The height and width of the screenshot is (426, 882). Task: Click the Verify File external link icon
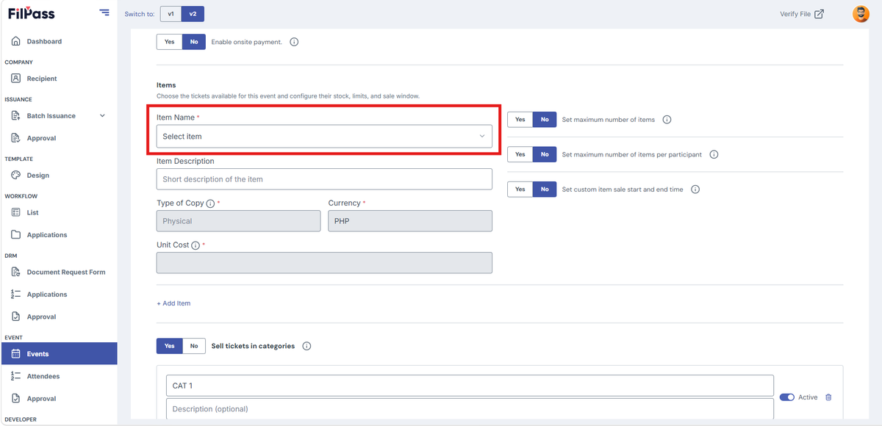(819, 14)
